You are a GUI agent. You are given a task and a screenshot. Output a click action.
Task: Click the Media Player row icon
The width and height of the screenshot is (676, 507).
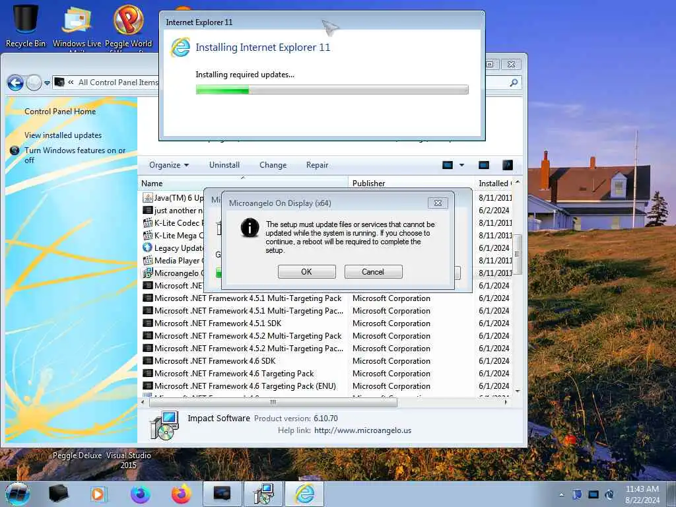[x=147, y=260]
